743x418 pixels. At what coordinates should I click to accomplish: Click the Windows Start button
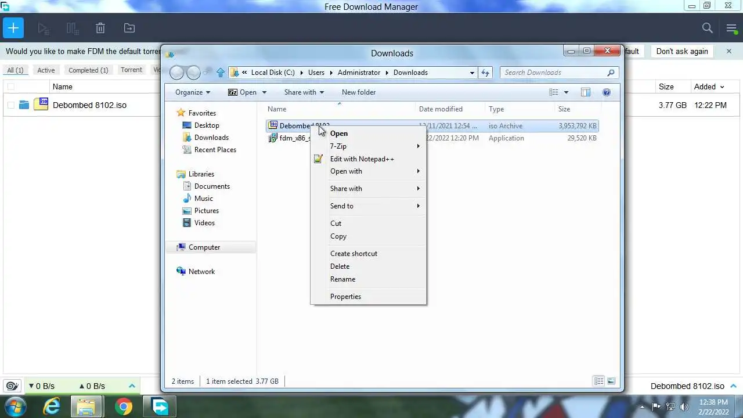[14, 406]
